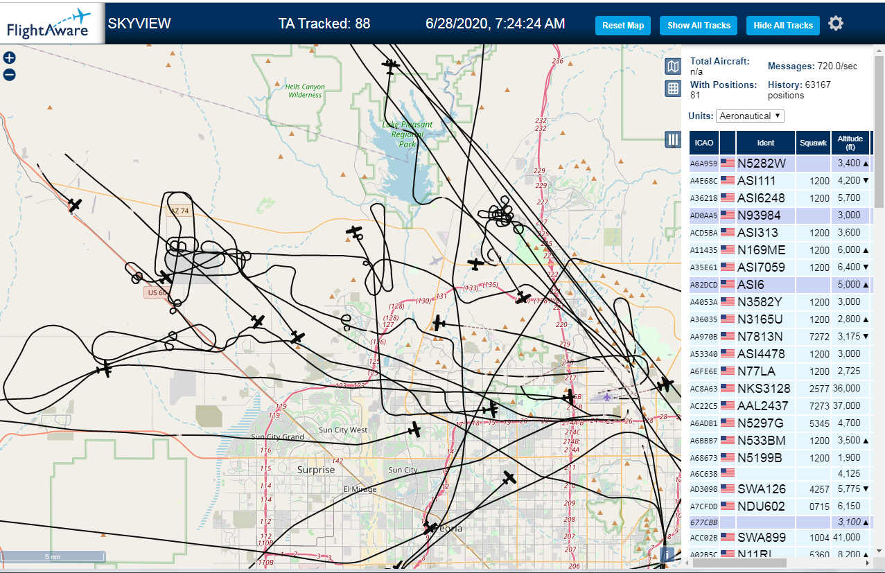Click the Lake Pleasant Regional Park label

(408, 134)
